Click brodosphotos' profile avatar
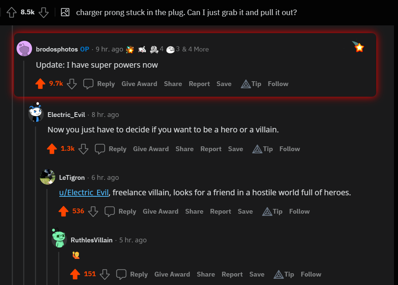The width and height of the screenshot is (398, 285). (x=24, y=48)
